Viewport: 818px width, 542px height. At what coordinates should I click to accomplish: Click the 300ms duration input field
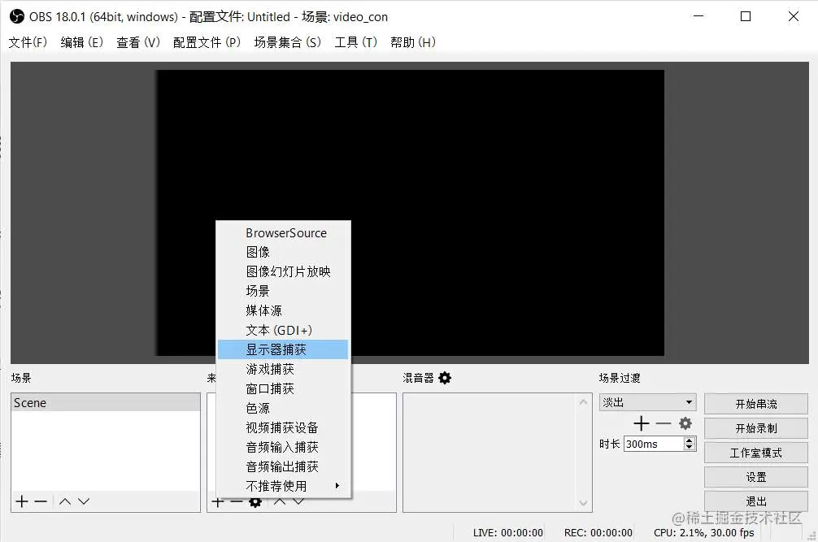pyautogui.click(x=654, y=444)
